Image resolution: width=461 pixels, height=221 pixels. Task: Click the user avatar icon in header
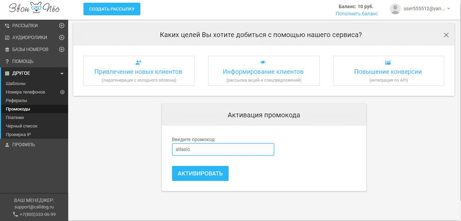click(395, 9)
